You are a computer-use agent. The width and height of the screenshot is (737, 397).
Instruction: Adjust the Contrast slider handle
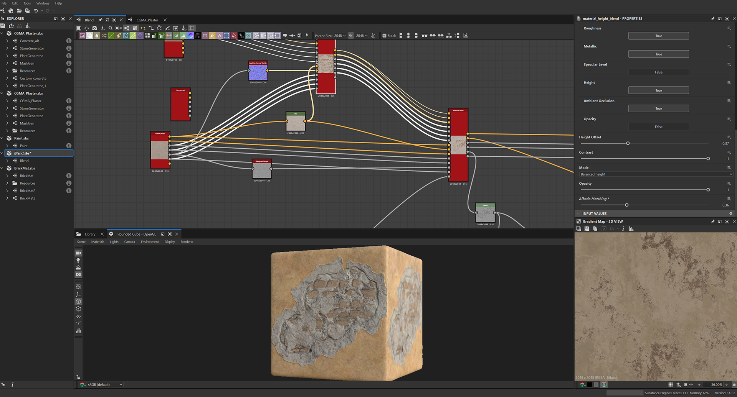tap(708, 159)
